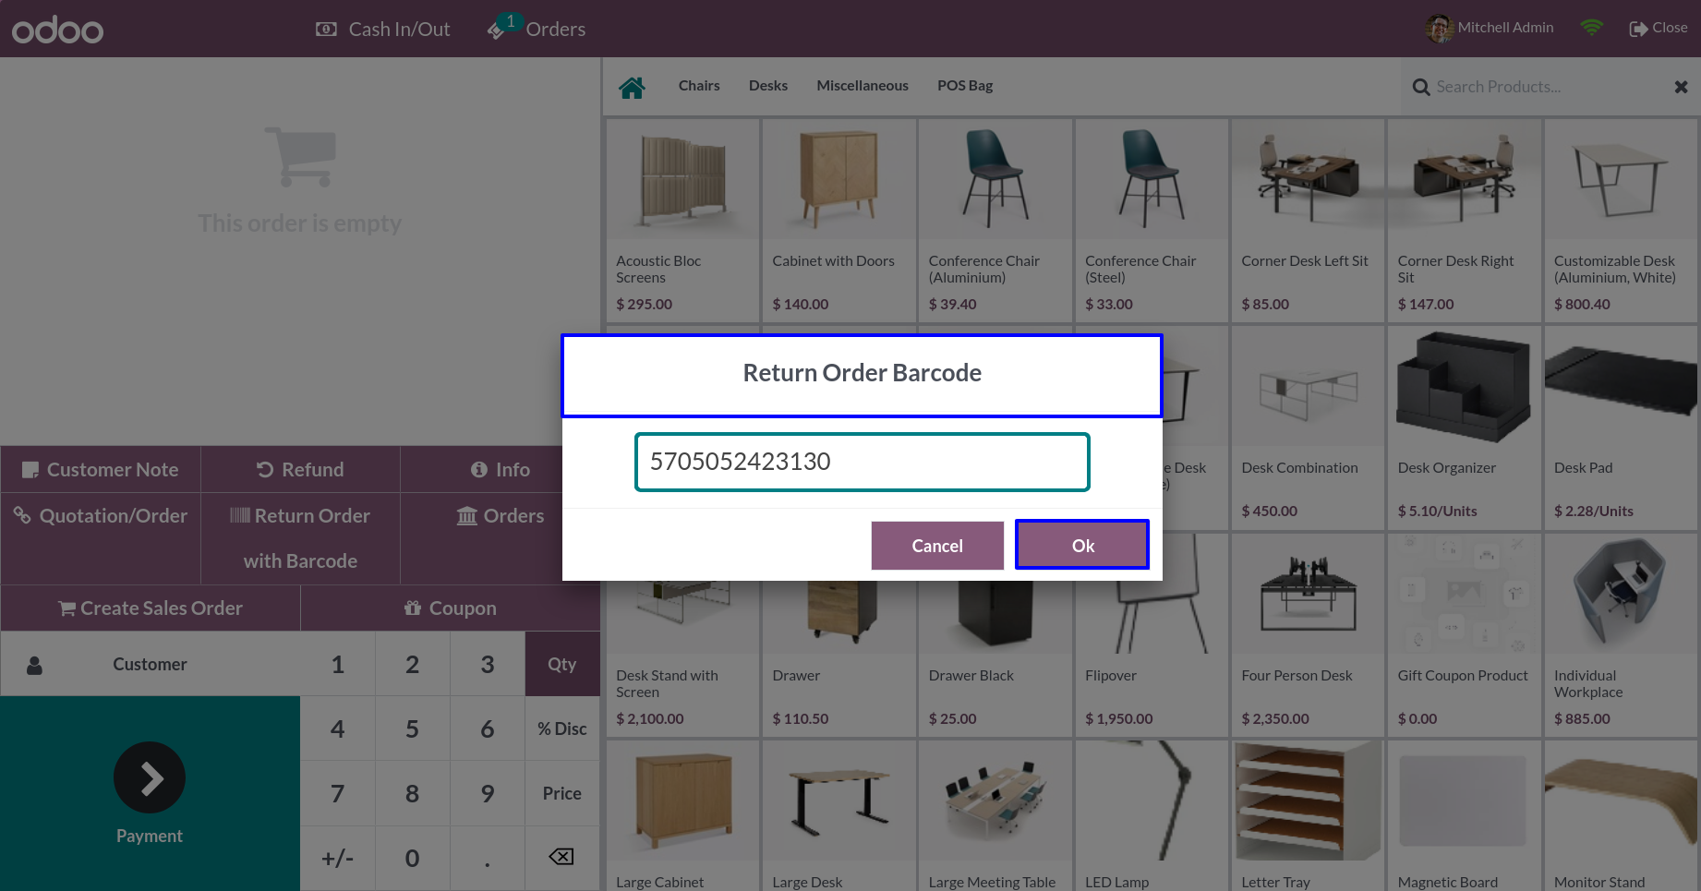Add Large Meeting Table product

tap(995, 815)
